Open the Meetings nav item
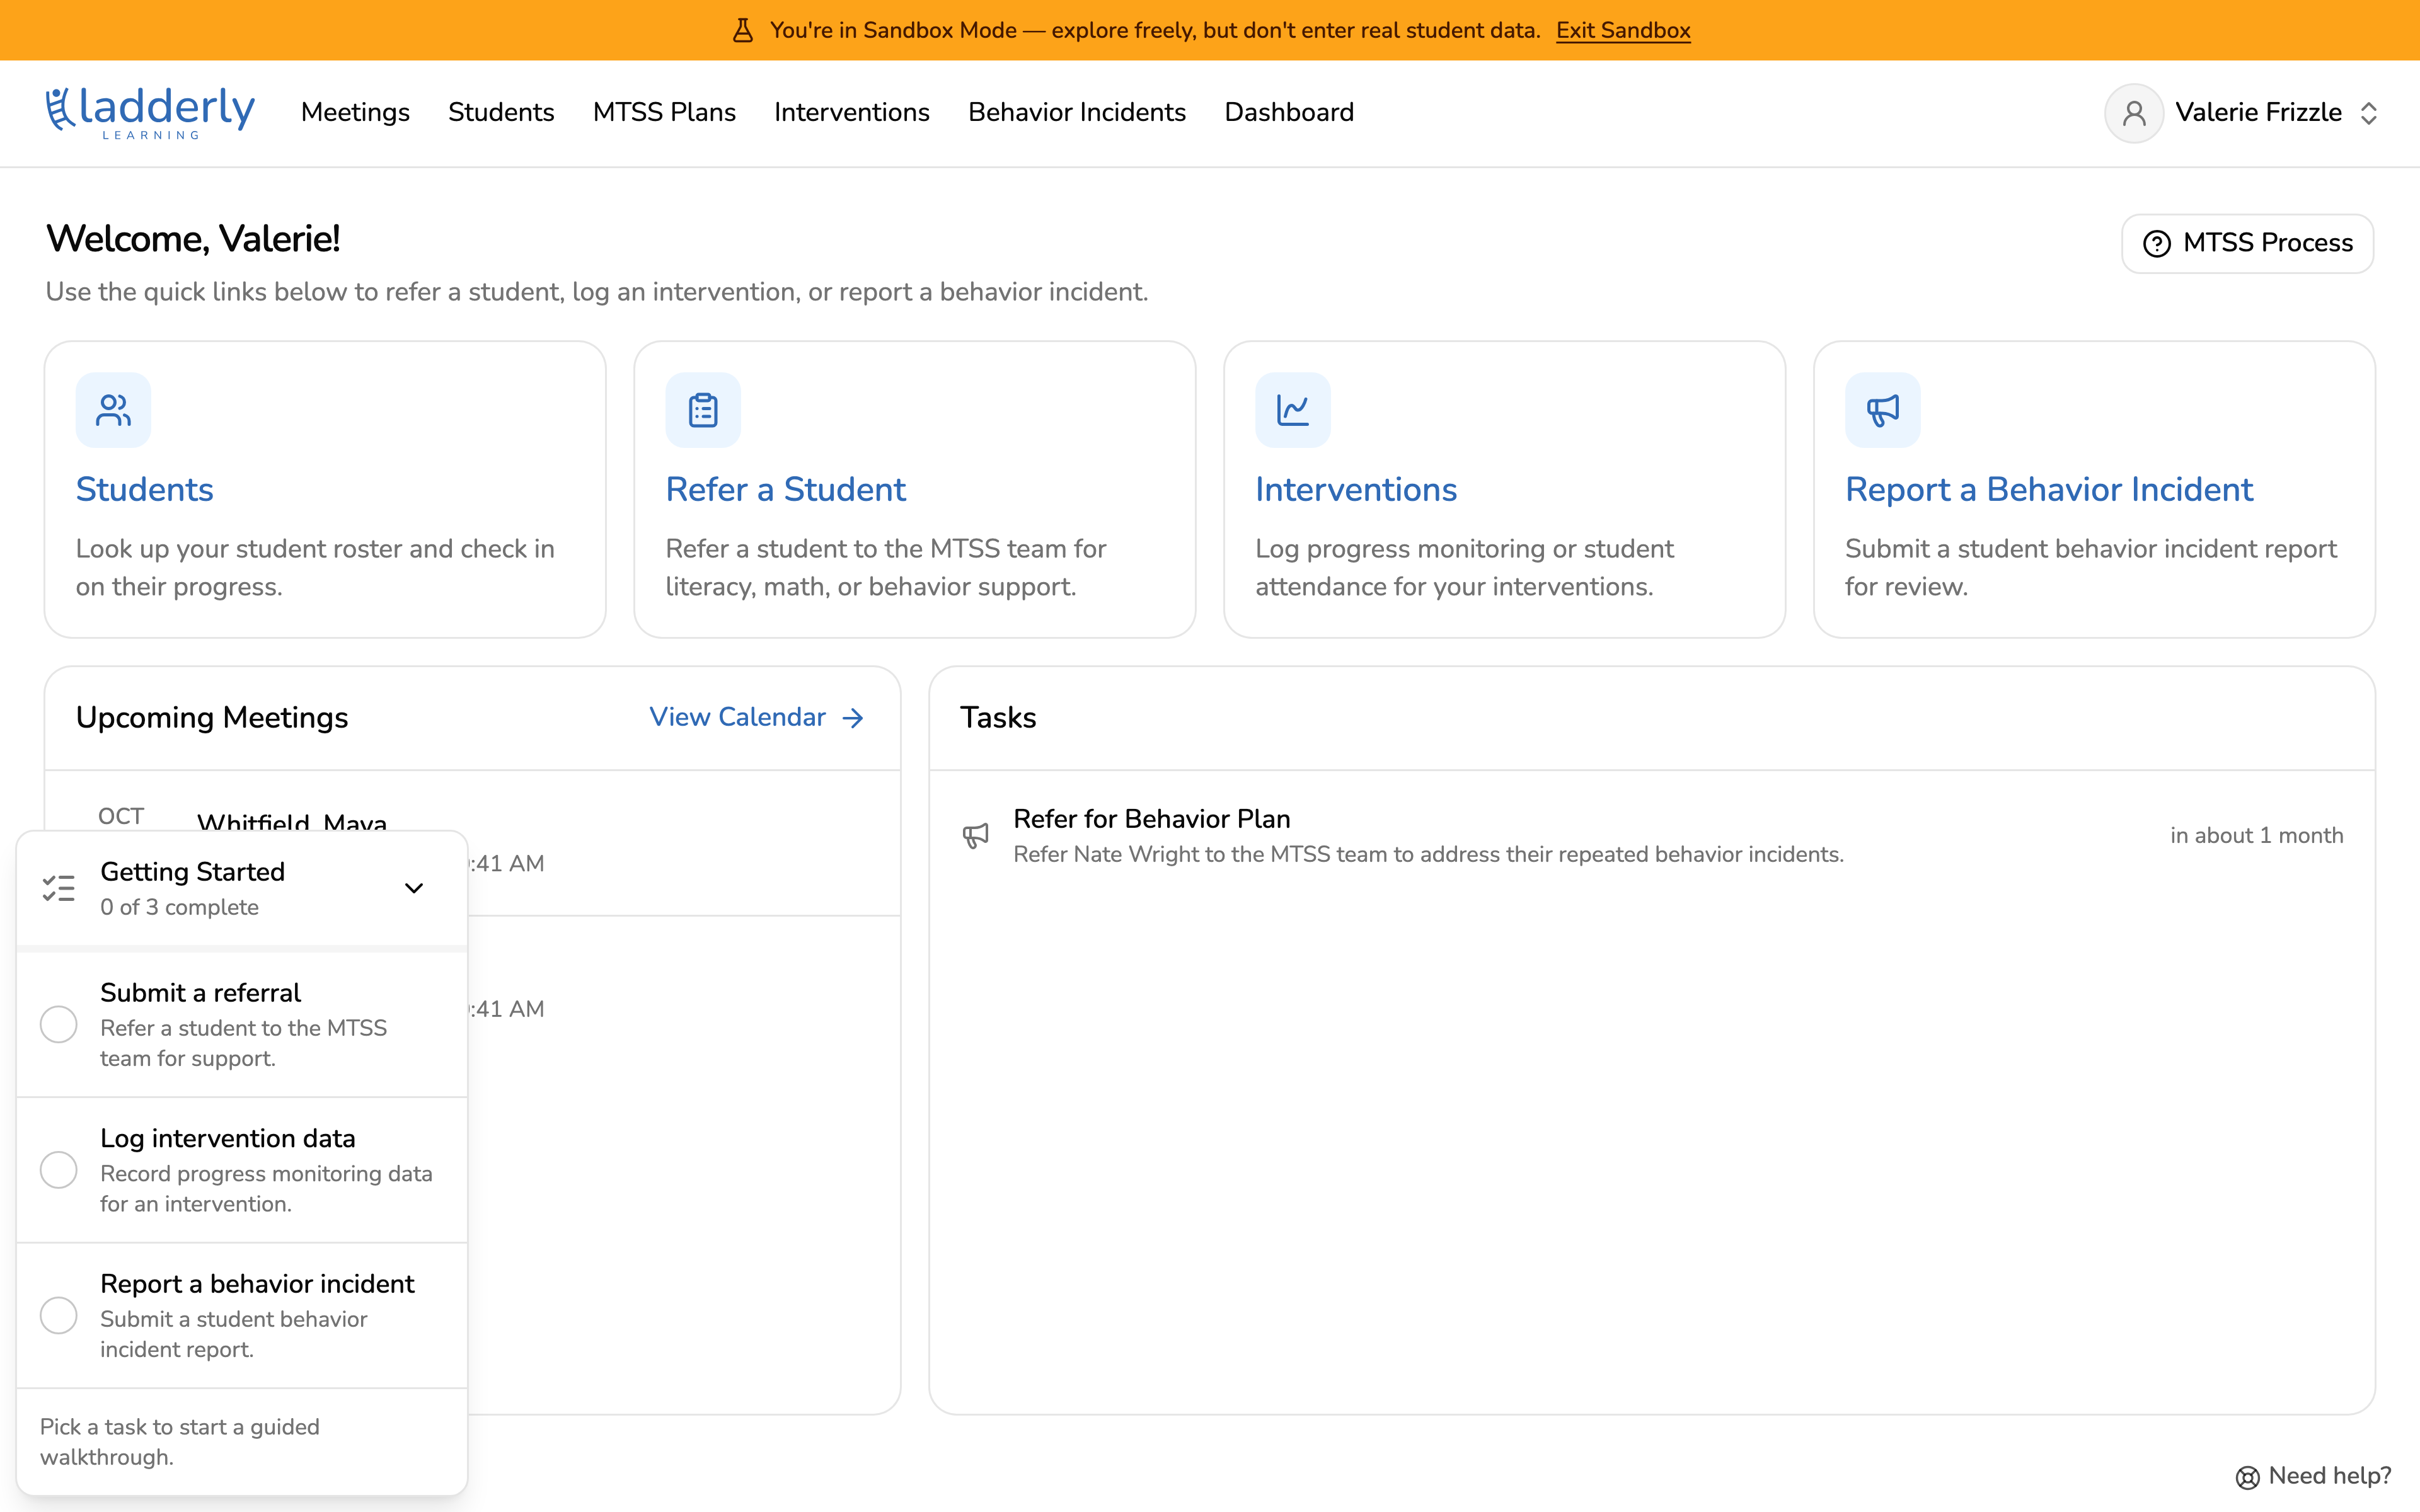Screen dimensions: 2420x1512 355,112
